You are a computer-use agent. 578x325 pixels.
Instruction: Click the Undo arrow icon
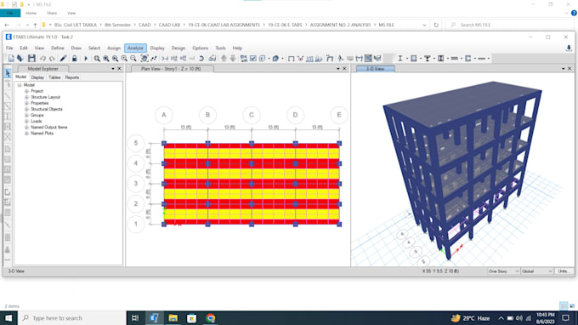tap(42, 59)
